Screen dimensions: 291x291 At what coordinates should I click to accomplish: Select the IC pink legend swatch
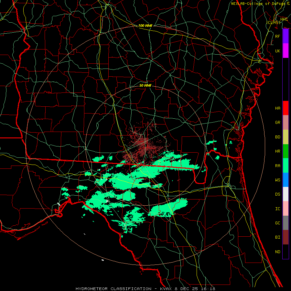[286, 209]
